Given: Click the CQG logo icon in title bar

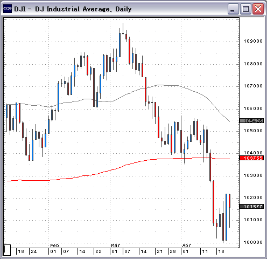Looking at the screenshot, I should 8,9.
